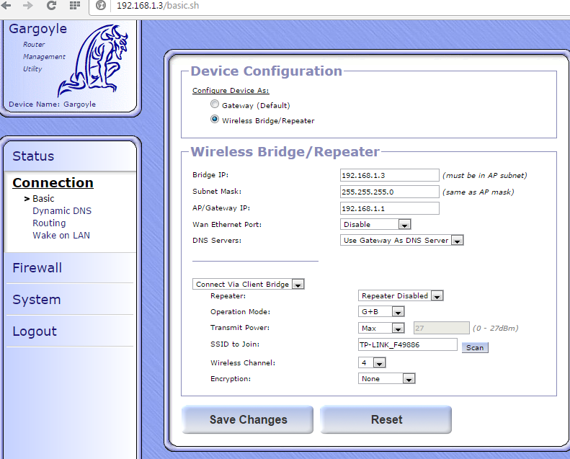The width and height of the screenshot is (570, 459).
Task: Open the Repeater Disabled dropdown
Action: tap(401, 296)
